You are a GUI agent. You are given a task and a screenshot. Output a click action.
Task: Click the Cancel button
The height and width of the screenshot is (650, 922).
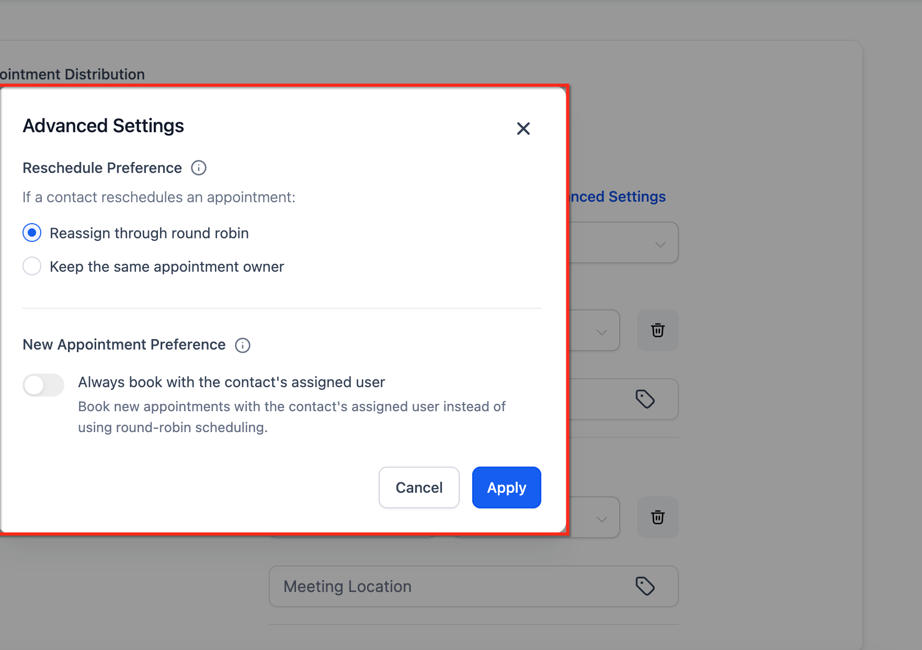pos(419,487)
